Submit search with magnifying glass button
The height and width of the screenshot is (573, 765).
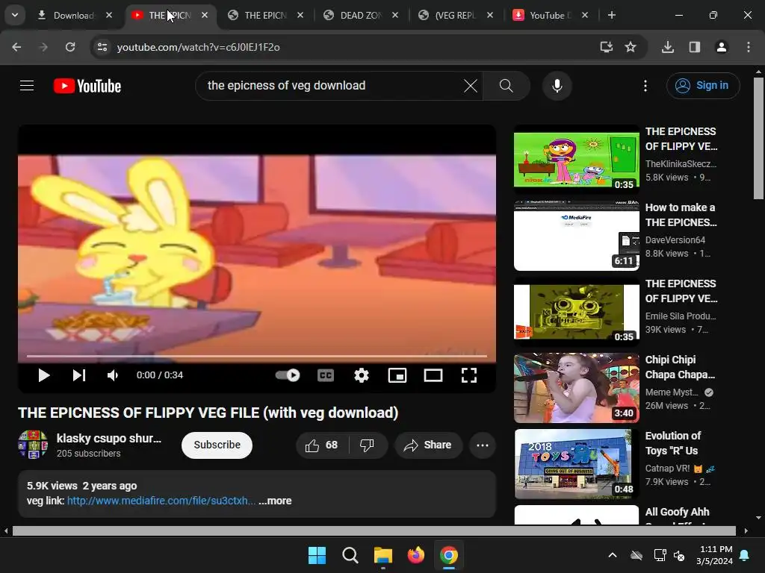[507, 86]
